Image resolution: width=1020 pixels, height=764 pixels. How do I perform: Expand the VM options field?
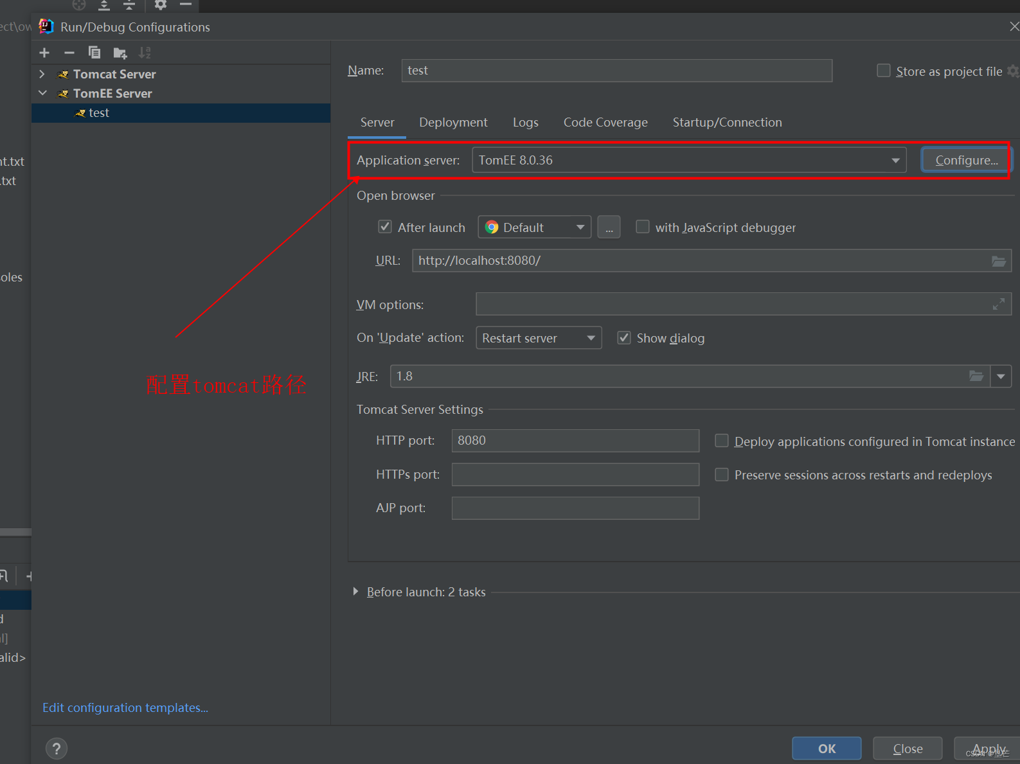999,304
